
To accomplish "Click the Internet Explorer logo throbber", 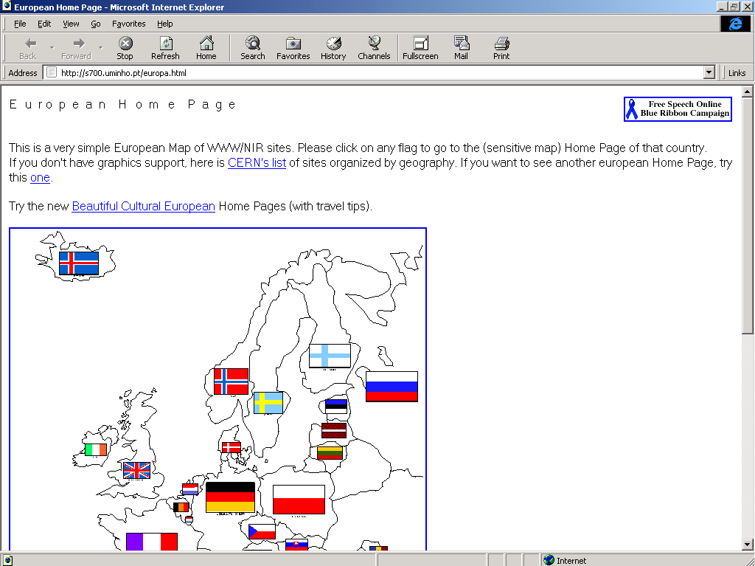I will point(735,24).
